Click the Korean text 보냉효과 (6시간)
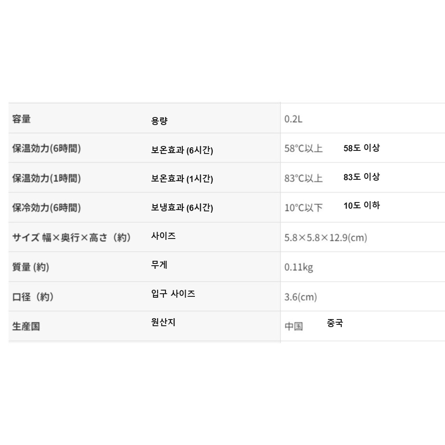Viewport: 445px width, 445px height. [182, 207]
